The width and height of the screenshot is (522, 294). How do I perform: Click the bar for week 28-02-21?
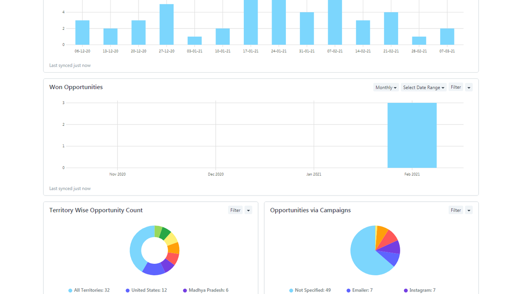pyautogui.click(x=419, y=41)
